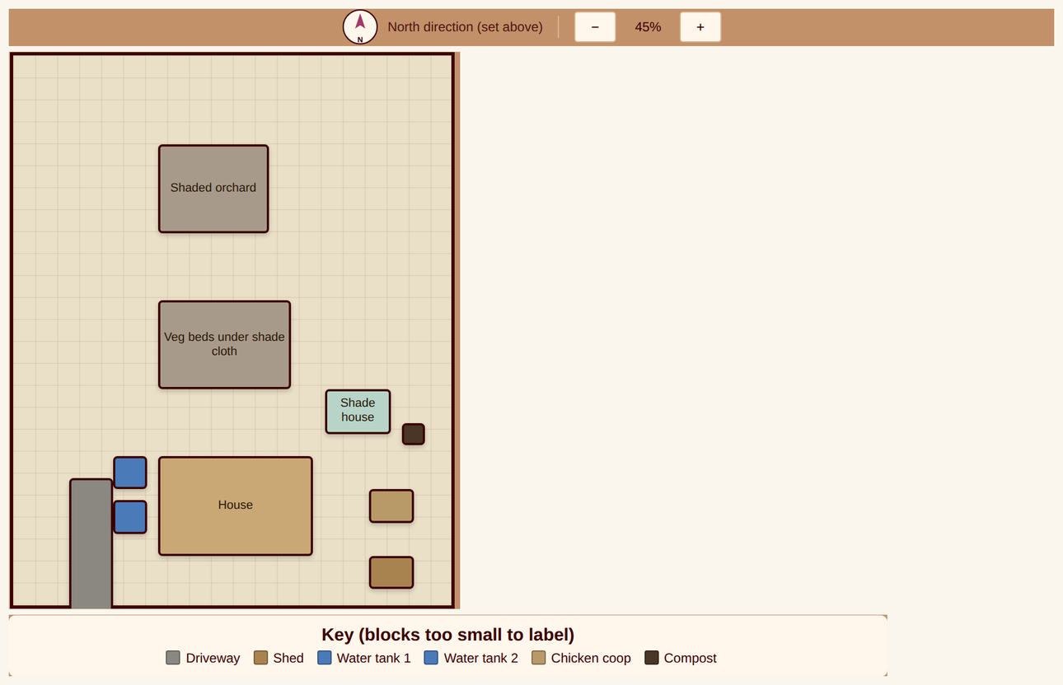Click the 'Shed' label in the key

click(x=288, y=659)
